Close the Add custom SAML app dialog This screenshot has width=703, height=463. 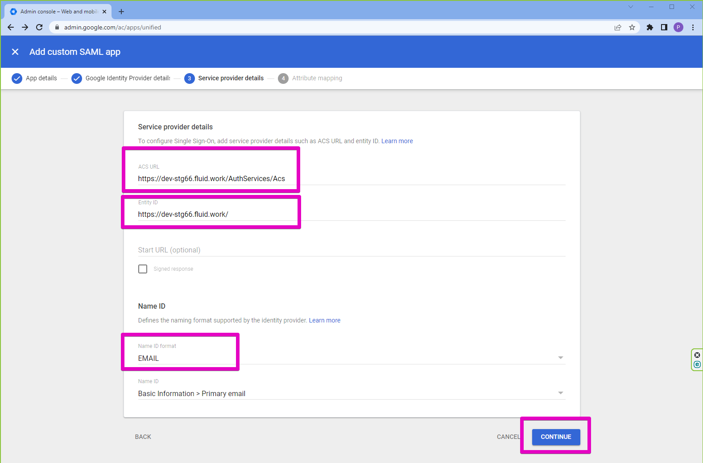coord(15,52)
